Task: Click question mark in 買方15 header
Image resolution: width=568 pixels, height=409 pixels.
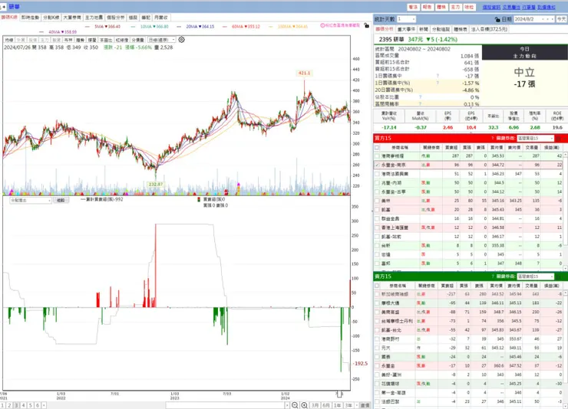Action: point(493,138)
